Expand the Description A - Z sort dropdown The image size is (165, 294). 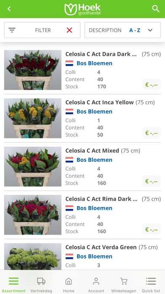(122, 30)
